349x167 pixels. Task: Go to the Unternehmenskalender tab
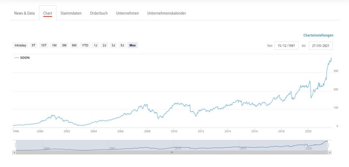click(166, 13)
